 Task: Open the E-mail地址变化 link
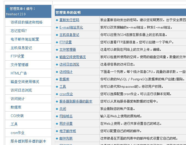(x=71, y=27)
